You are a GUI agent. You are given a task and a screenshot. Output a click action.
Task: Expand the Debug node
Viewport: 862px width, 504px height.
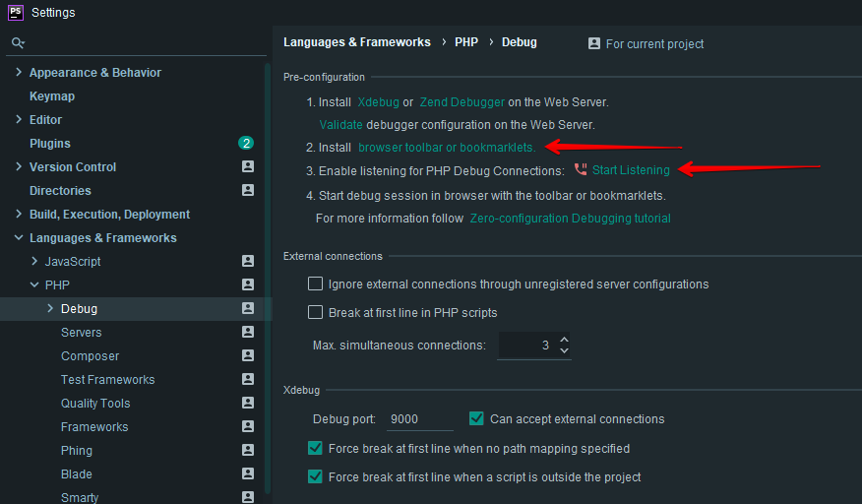(50, 309)
